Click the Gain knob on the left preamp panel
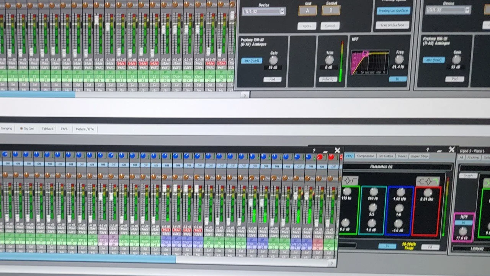This screenshot has height=276, width=490. click(273, 60)
